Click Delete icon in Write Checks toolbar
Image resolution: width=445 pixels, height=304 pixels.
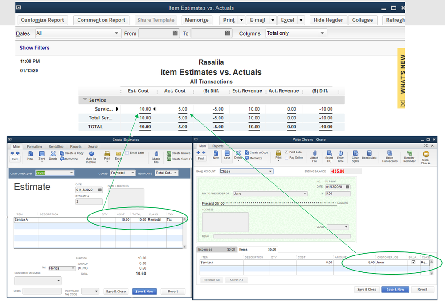(x=238, y=153)
